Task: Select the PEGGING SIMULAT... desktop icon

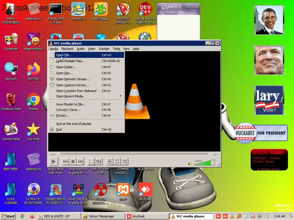Action: tap(123, 13)
